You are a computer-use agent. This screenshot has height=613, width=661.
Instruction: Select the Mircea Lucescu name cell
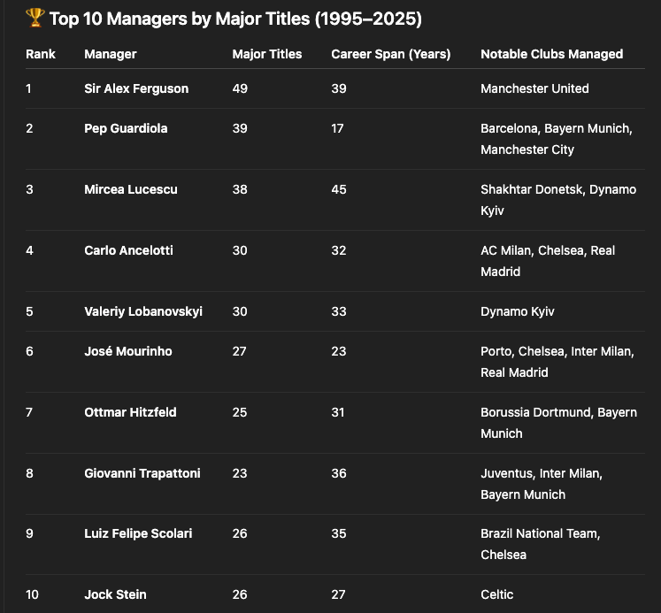pos(131,189)
